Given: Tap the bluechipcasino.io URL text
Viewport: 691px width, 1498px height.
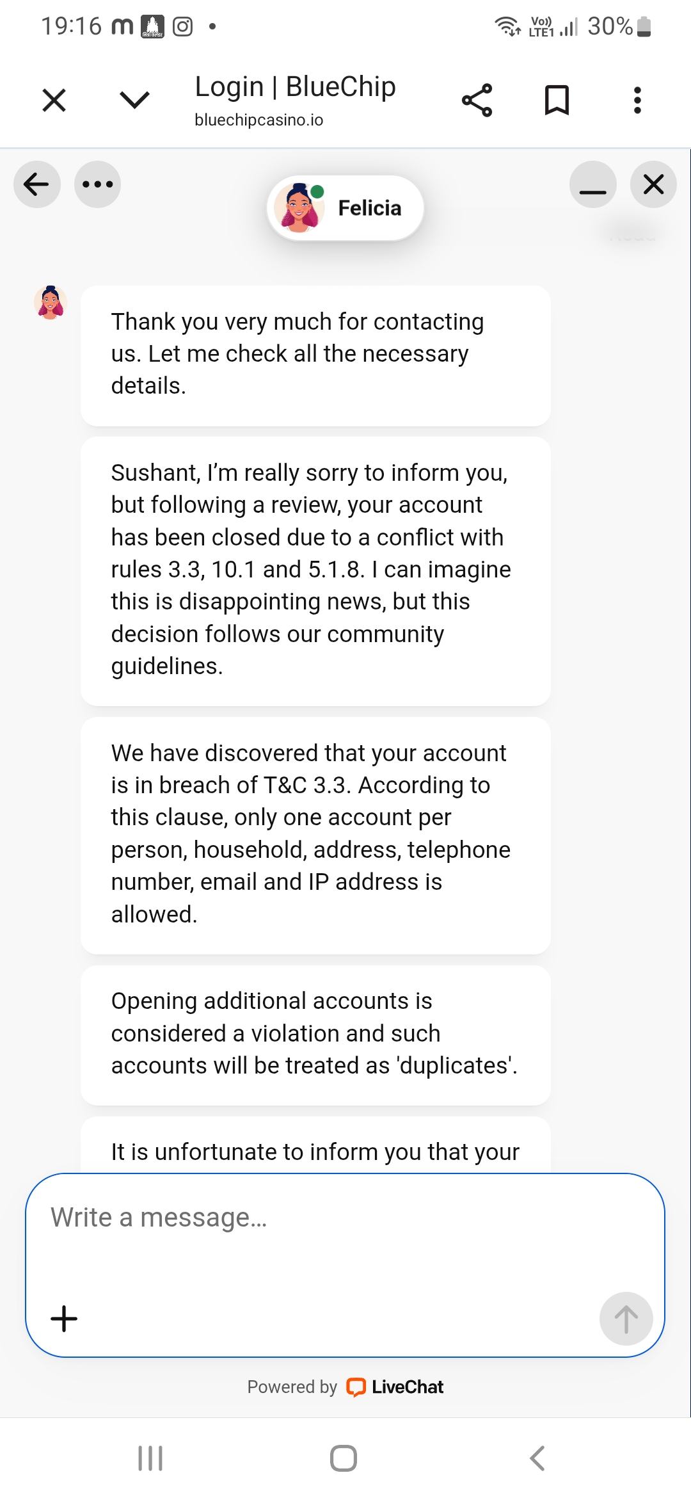Looking at the screenshot, I should tap(259, 120).
